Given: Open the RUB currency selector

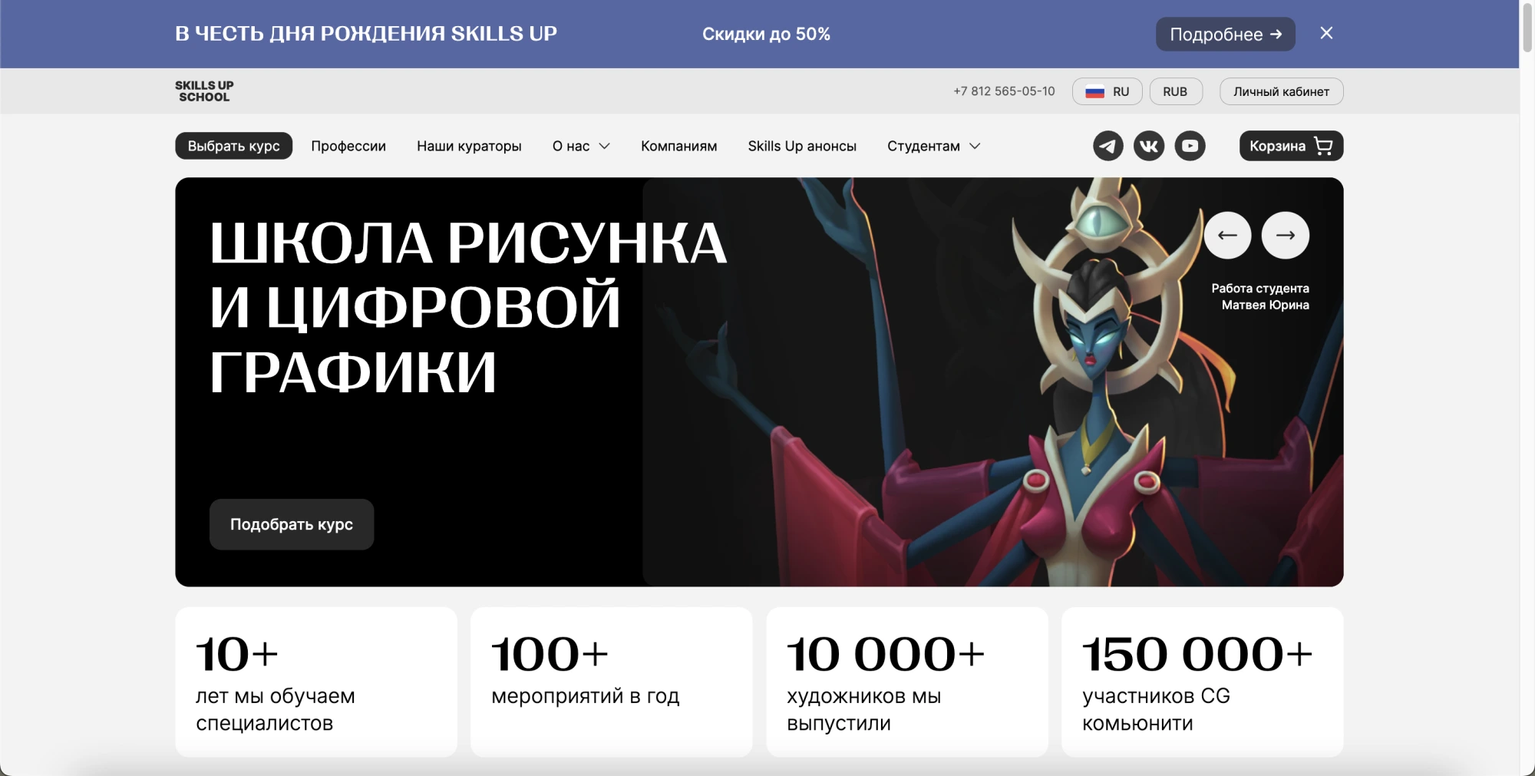Looking at the screenshot, I should pos(1175,91).
